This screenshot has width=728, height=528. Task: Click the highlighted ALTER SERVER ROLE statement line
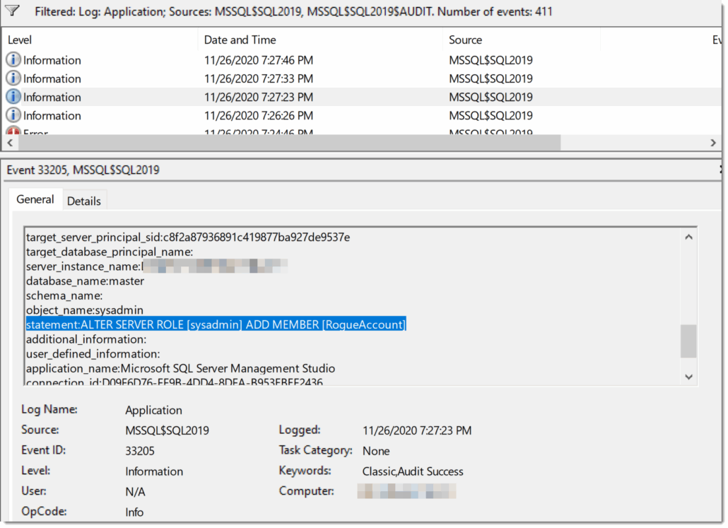coord(216,324)
